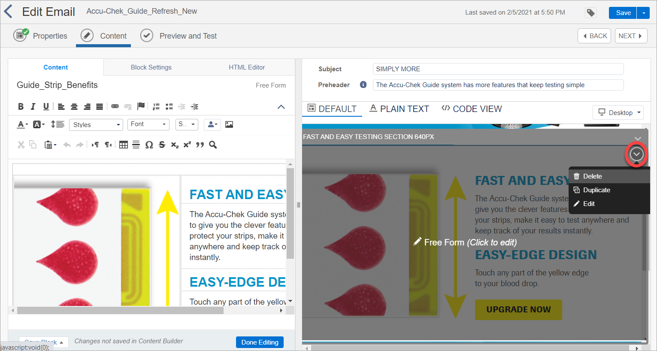The height and width of the screenshot is (351, 657).
Task: Click the BACK button
Action: click(594, 36)
